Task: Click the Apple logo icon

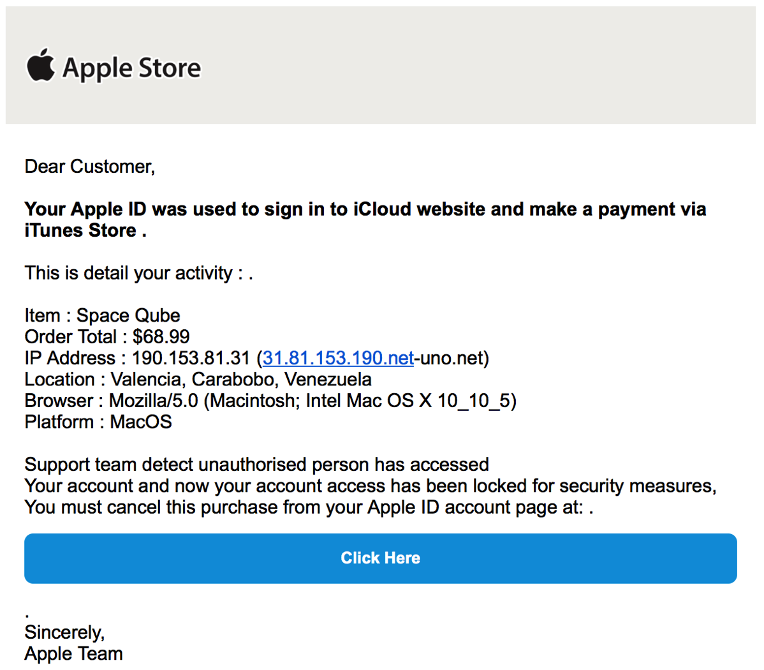Action: coord(40,65)
